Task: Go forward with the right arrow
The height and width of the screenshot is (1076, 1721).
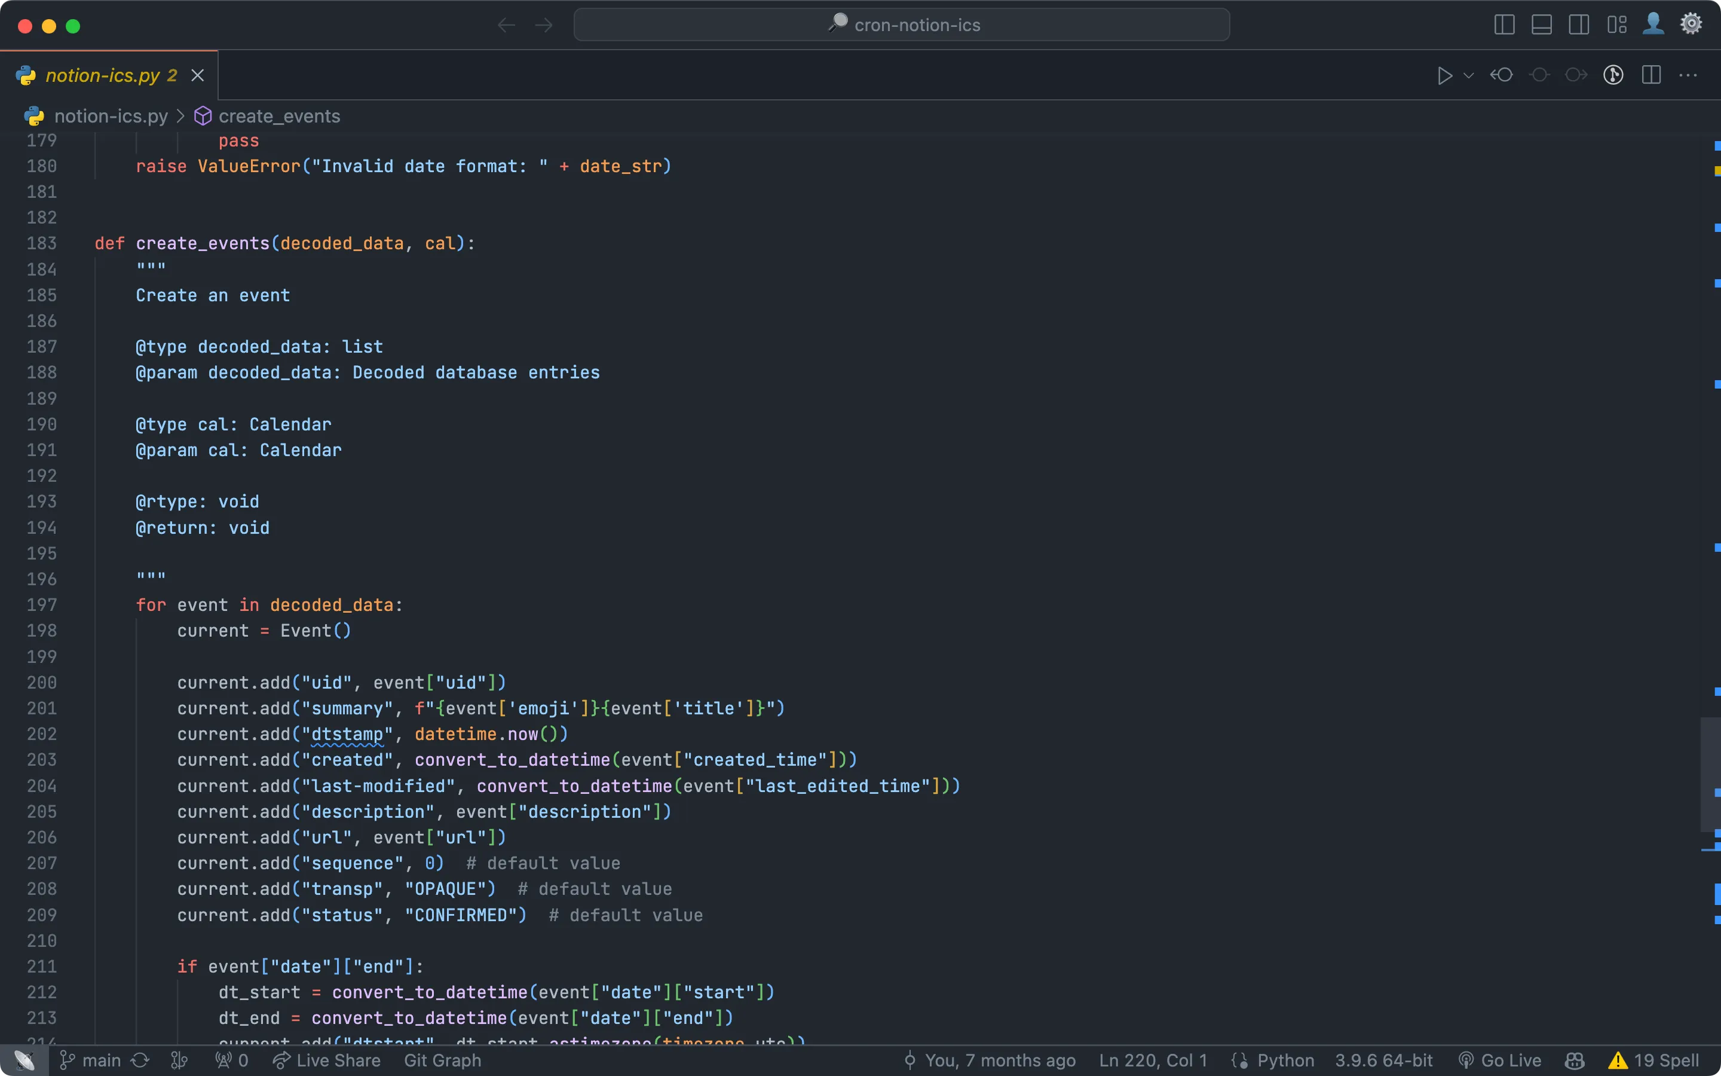Action: click(x=544, y=26)
